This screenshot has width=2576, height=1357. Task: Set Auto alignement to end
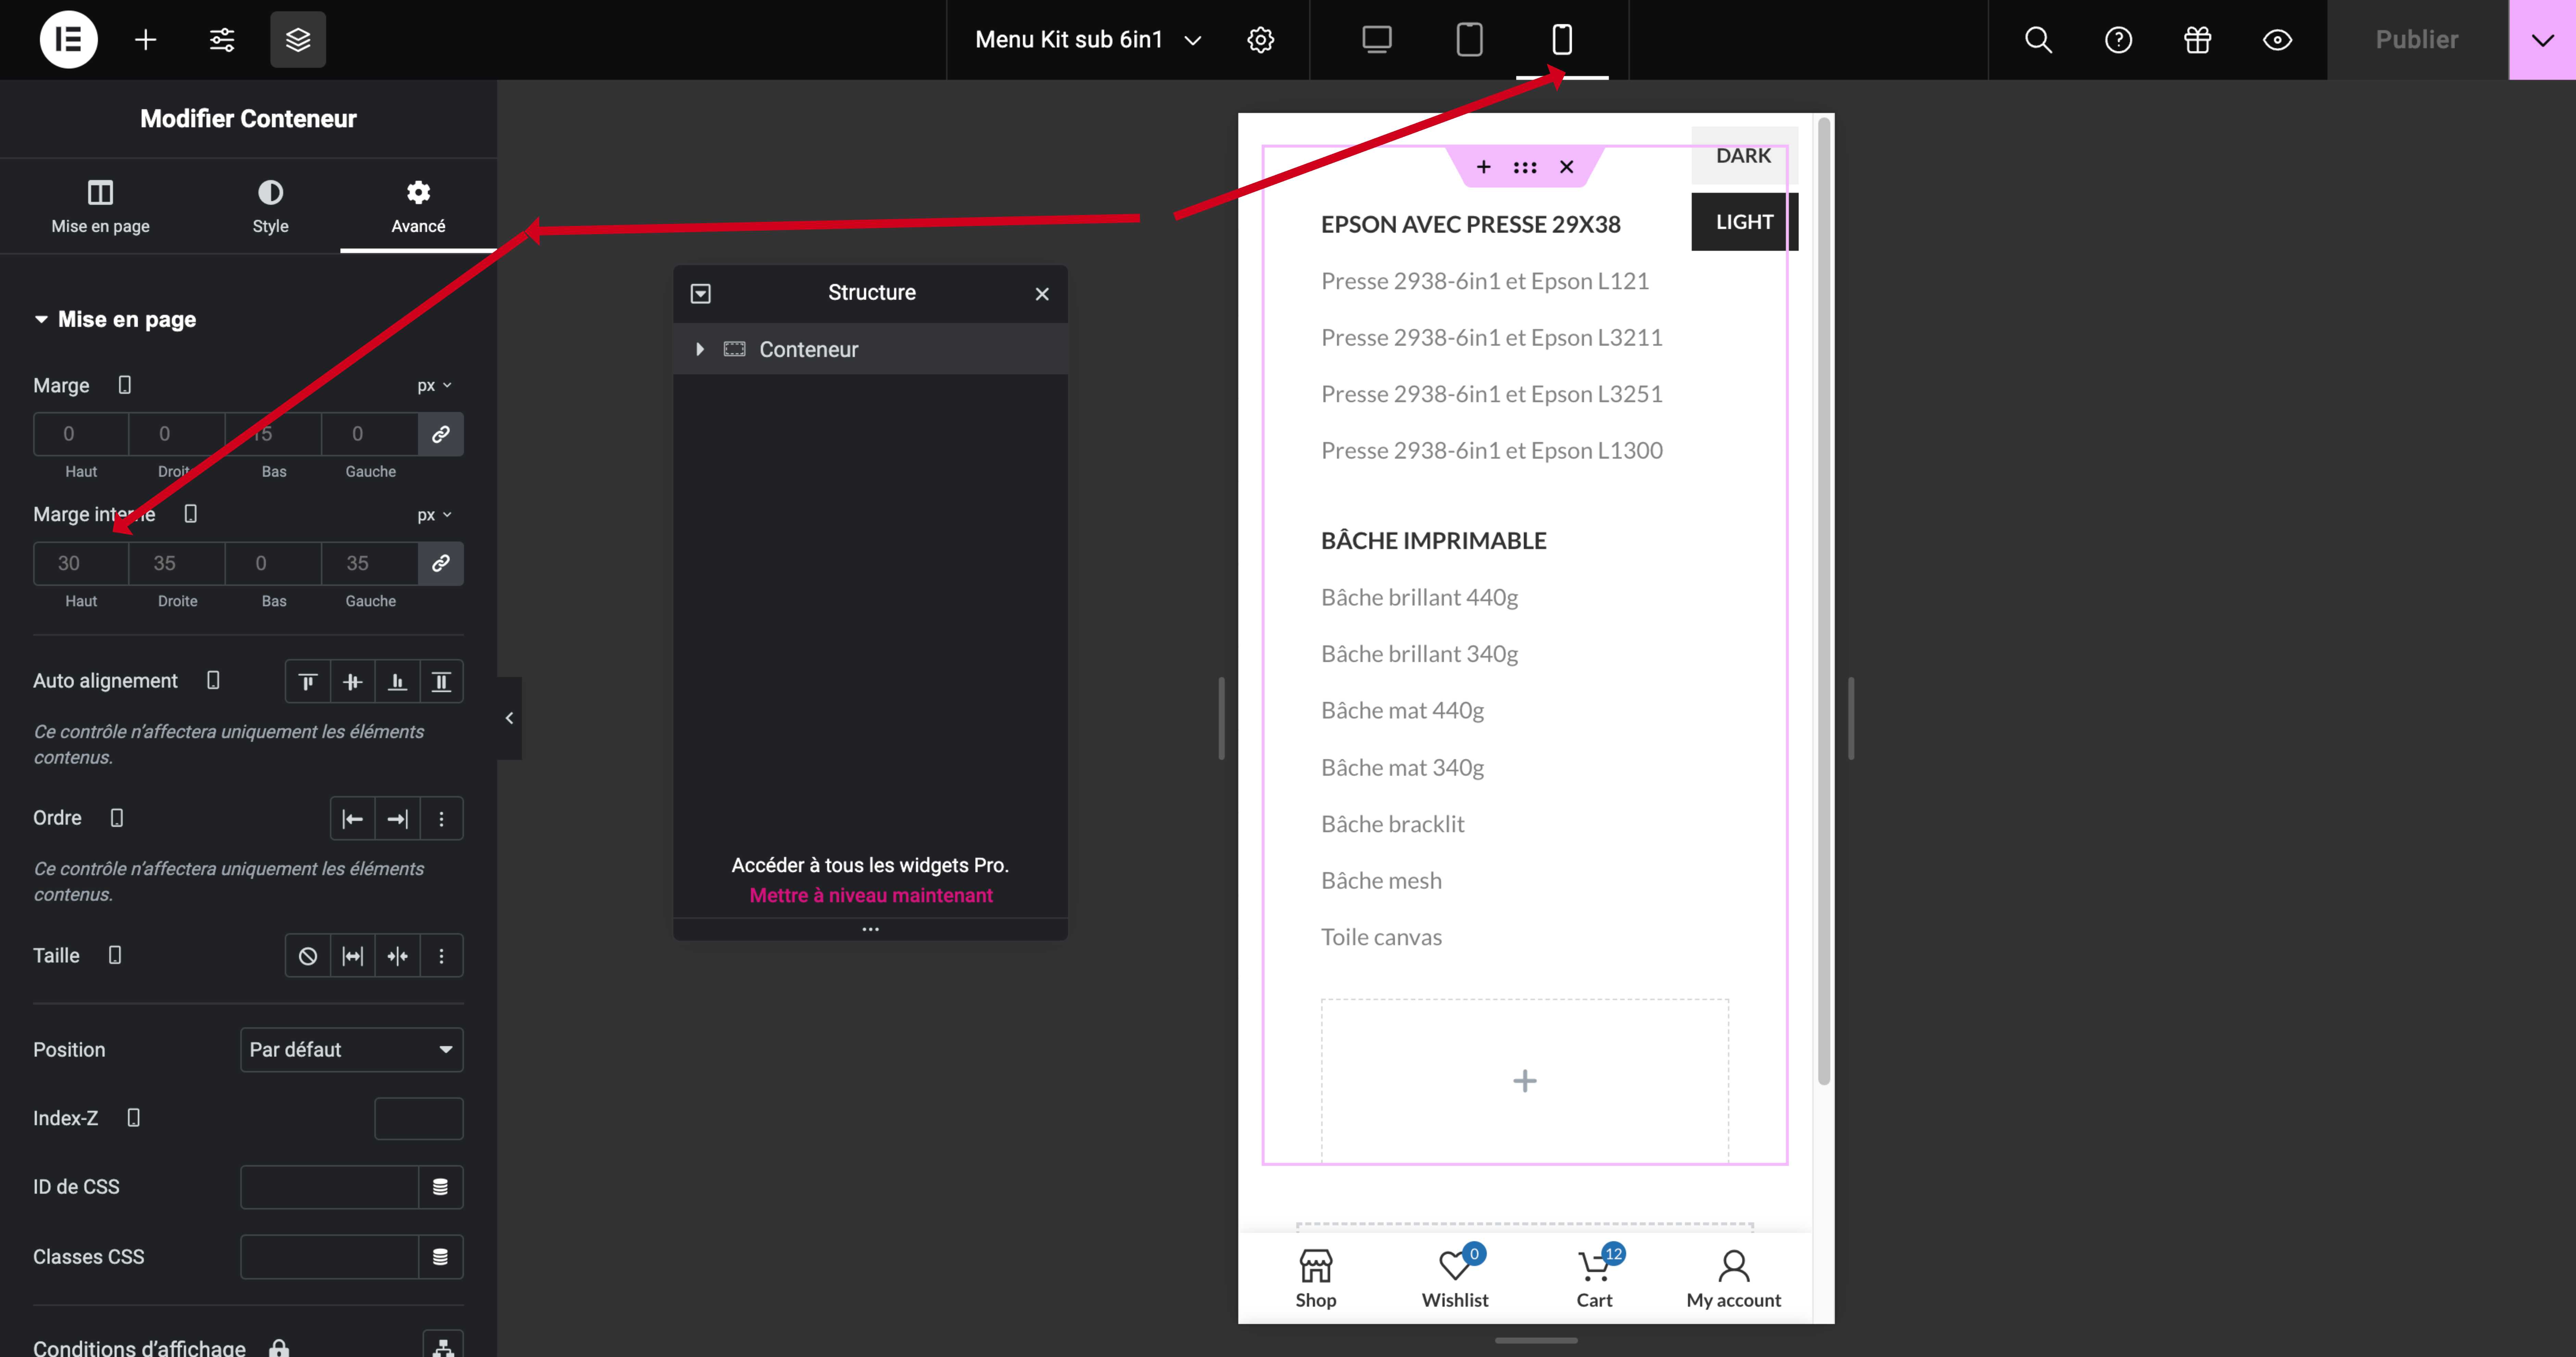pos(397,682)
